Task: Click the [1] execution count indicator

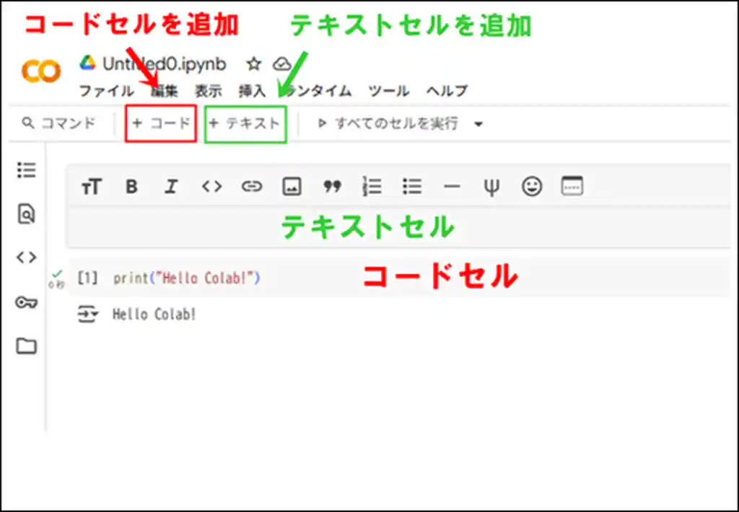Action: (x=87, y=278)
